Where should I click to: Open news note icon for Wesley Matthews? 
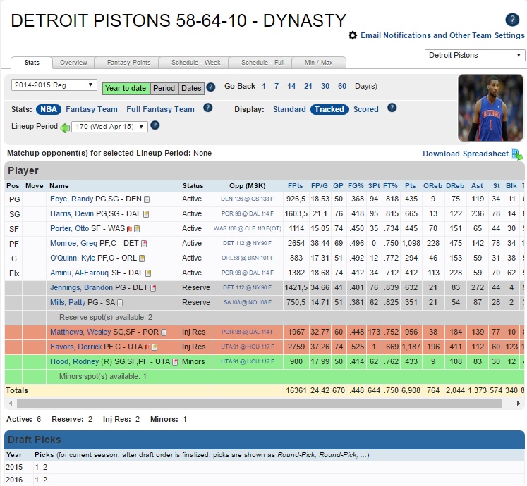point(164,332)
